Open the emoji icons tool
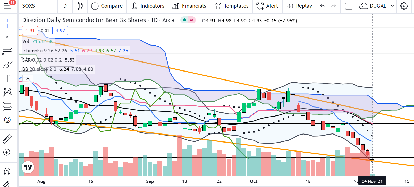The image size is (414, 187). [x=7, y=120]
